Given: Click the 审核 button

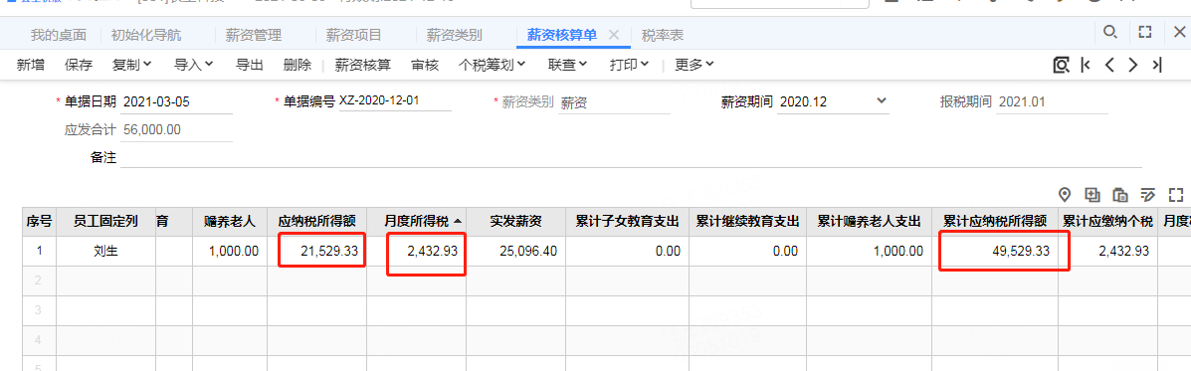Looking at the screenshot, I should (x=425, y=66).
